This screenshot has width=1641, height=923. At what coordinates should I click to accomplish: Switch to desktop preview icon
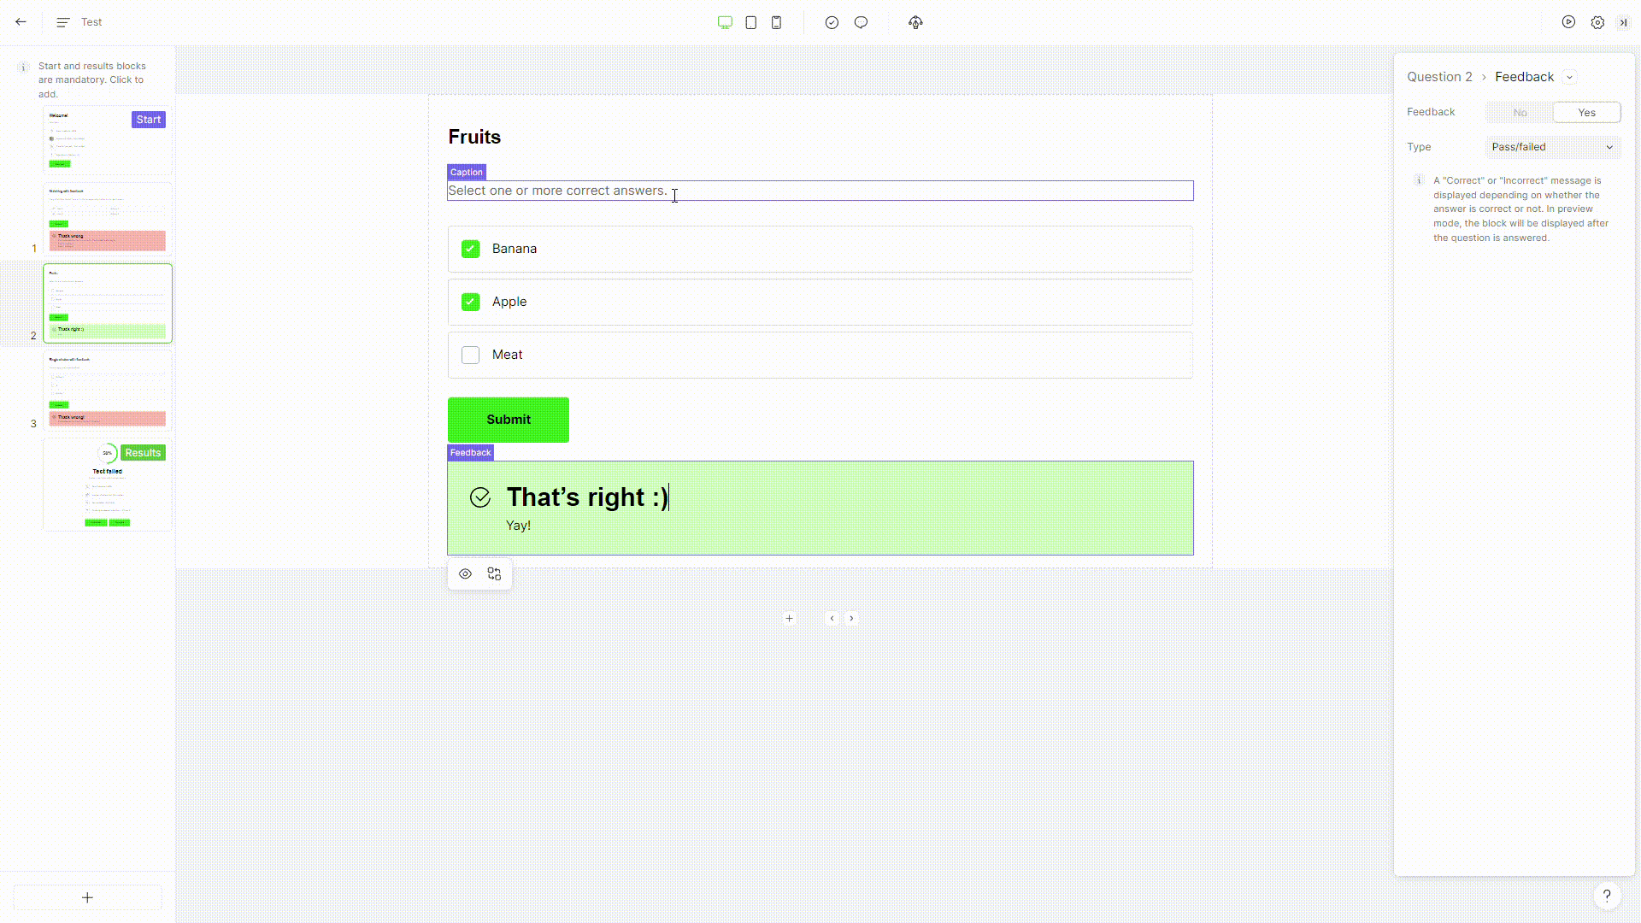[x=725, y=22]
